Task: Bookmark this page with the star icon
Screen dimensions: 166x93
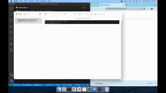Action: [144, 9]
